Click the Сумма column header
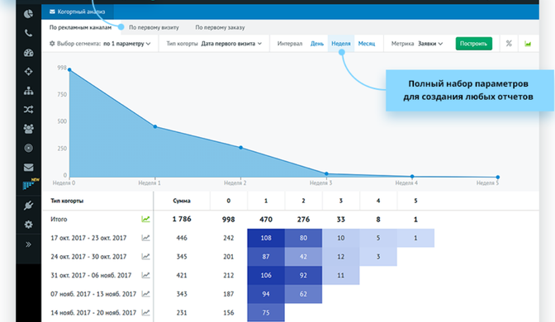This screenshot has width=555, height=322. coord(182,201)
